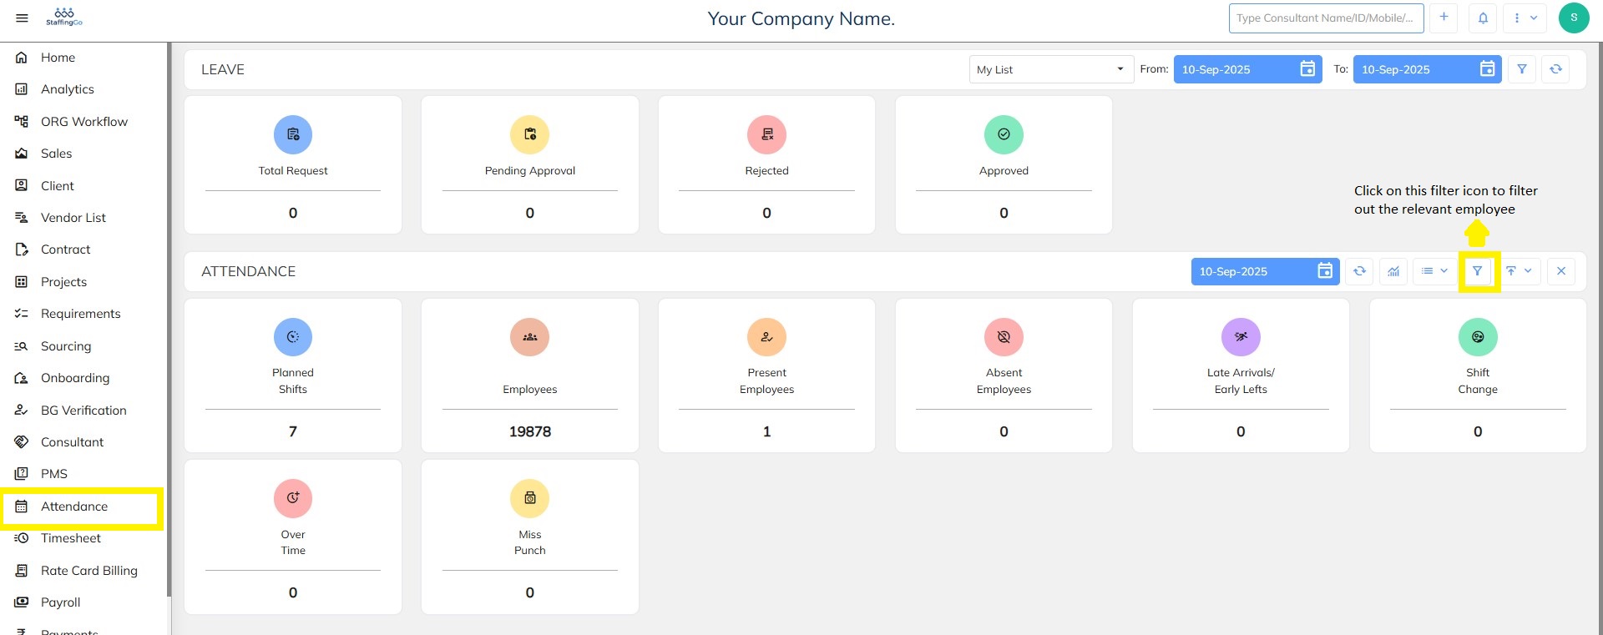Refresh the Attendance section
The image size is (1603, 635).
coord(1359,271)
